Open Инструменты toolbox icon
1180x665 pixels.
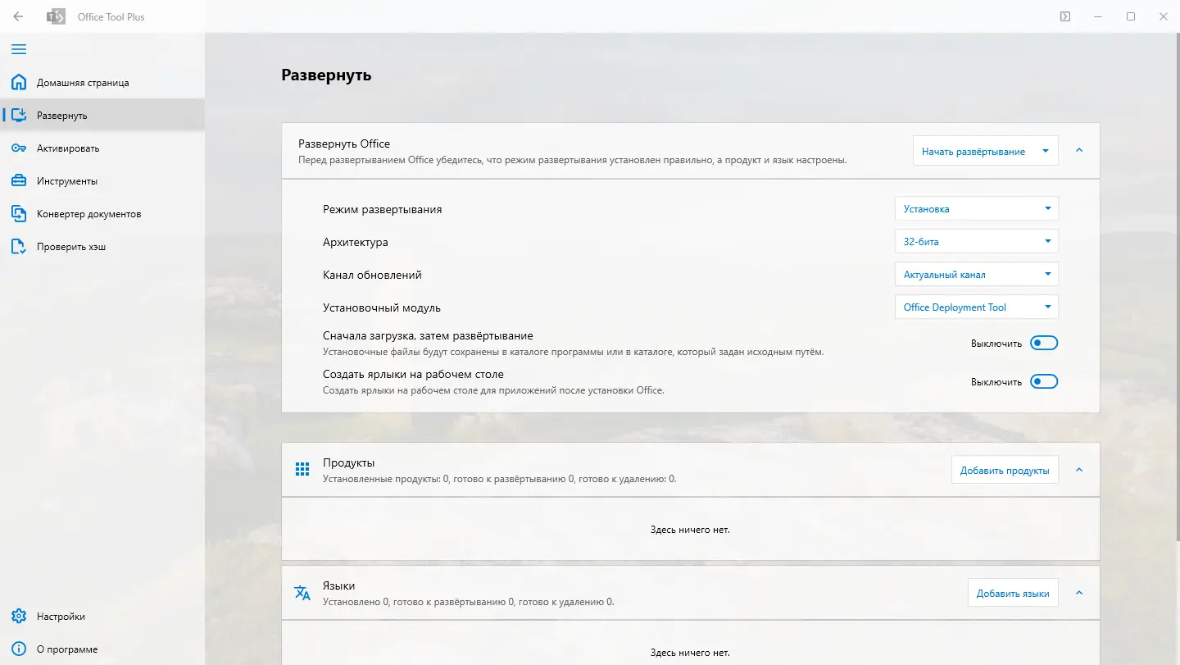pyautogui.click(x=19, y=181)
